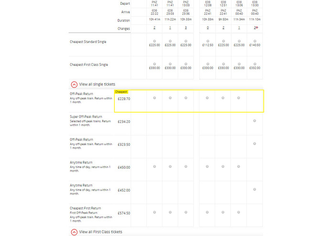
Task: Choose the £140.50 Standard Single on 13:30 return
Action: [x=255, y=41]
